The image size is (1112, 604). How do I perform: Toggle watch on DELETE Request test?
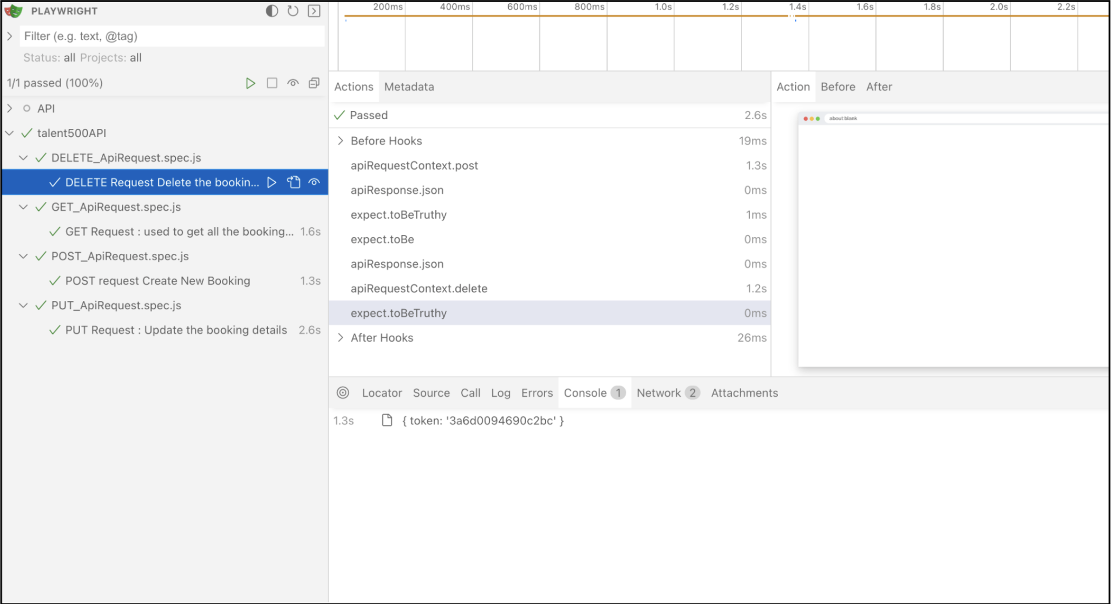[x=314, y=182]
